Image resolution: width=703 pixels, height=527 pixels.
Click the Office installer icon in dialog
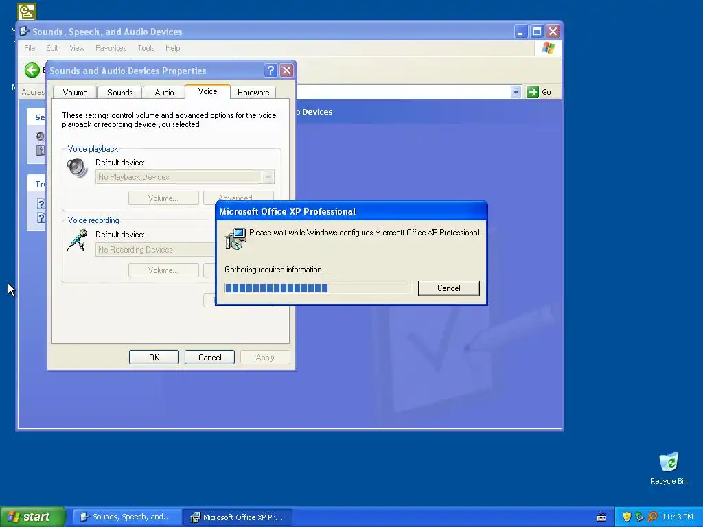(x=235, y=238)
